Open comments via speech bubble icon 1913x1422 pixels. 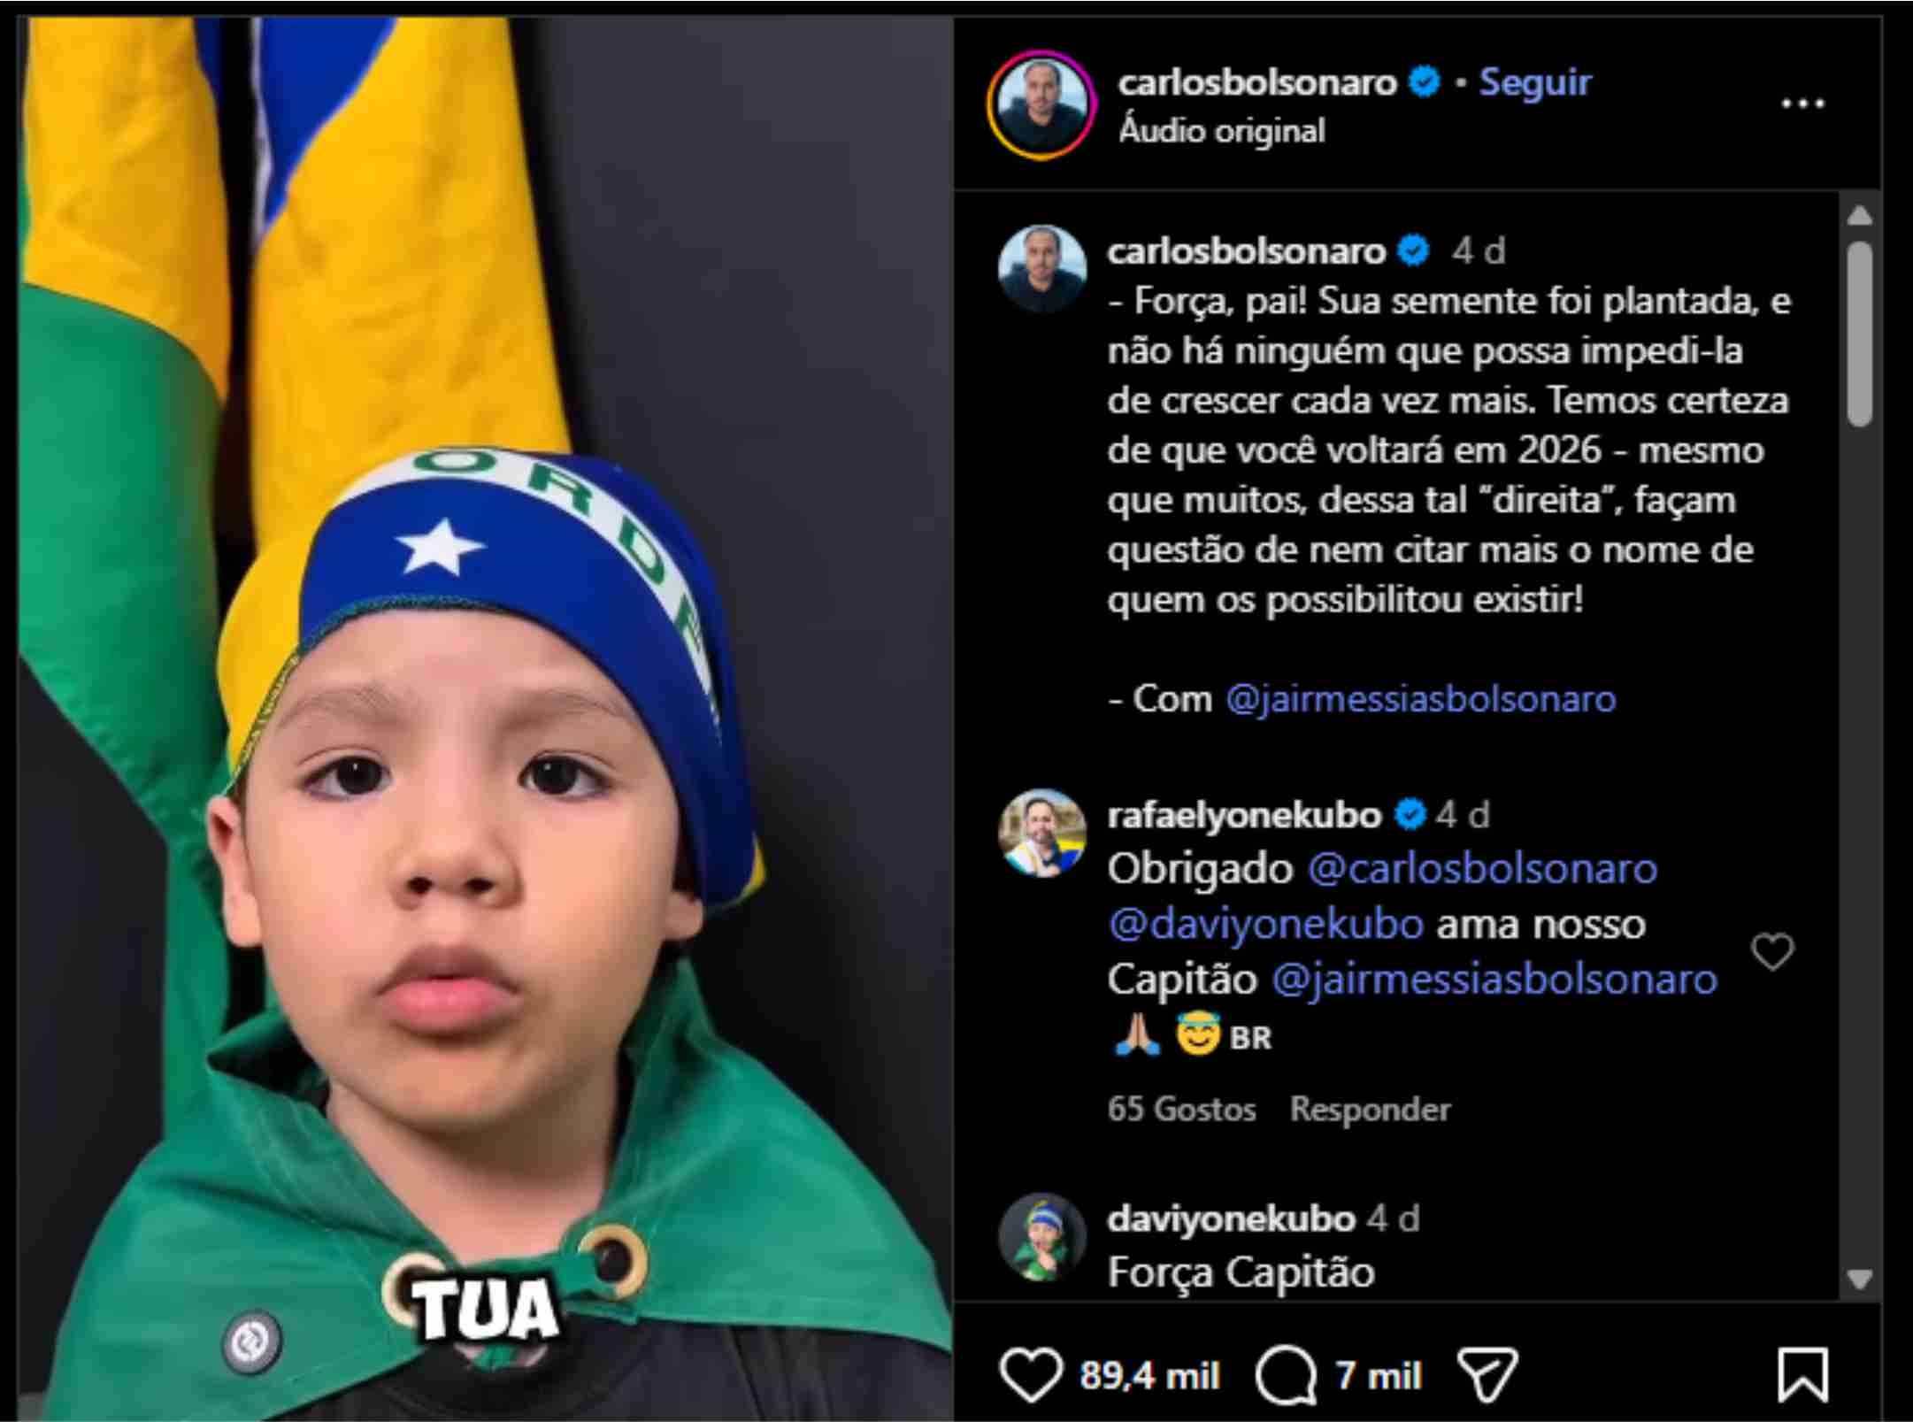(1287, 1375)
